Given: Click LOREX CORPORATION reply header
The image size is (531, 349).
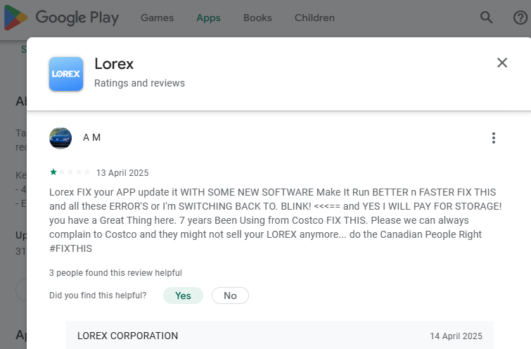Looking at the screenshot, I should pyautogui.click(x=128, y=336).
